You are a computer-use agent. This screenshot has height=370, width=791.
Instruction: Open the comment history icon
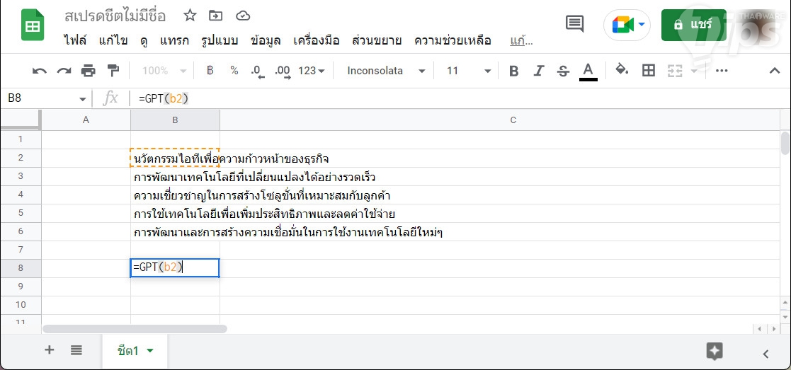(575, 24)
